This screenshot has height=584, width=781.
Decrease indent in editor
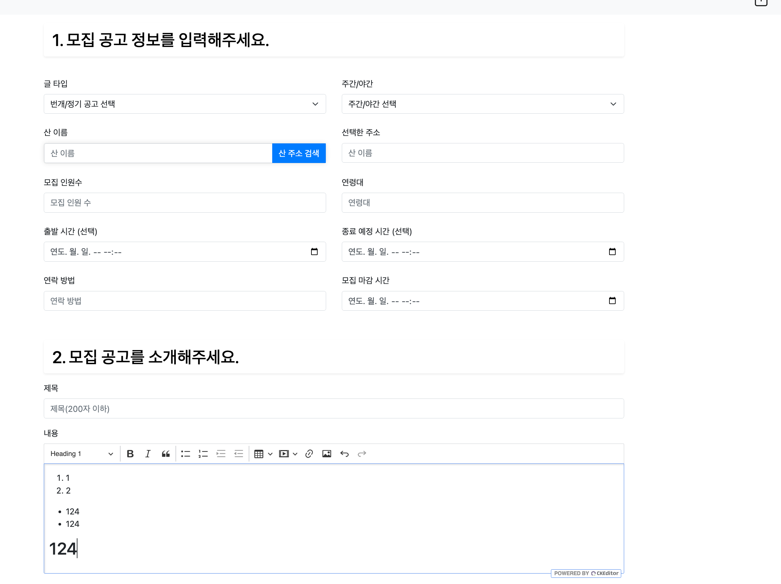239,453
